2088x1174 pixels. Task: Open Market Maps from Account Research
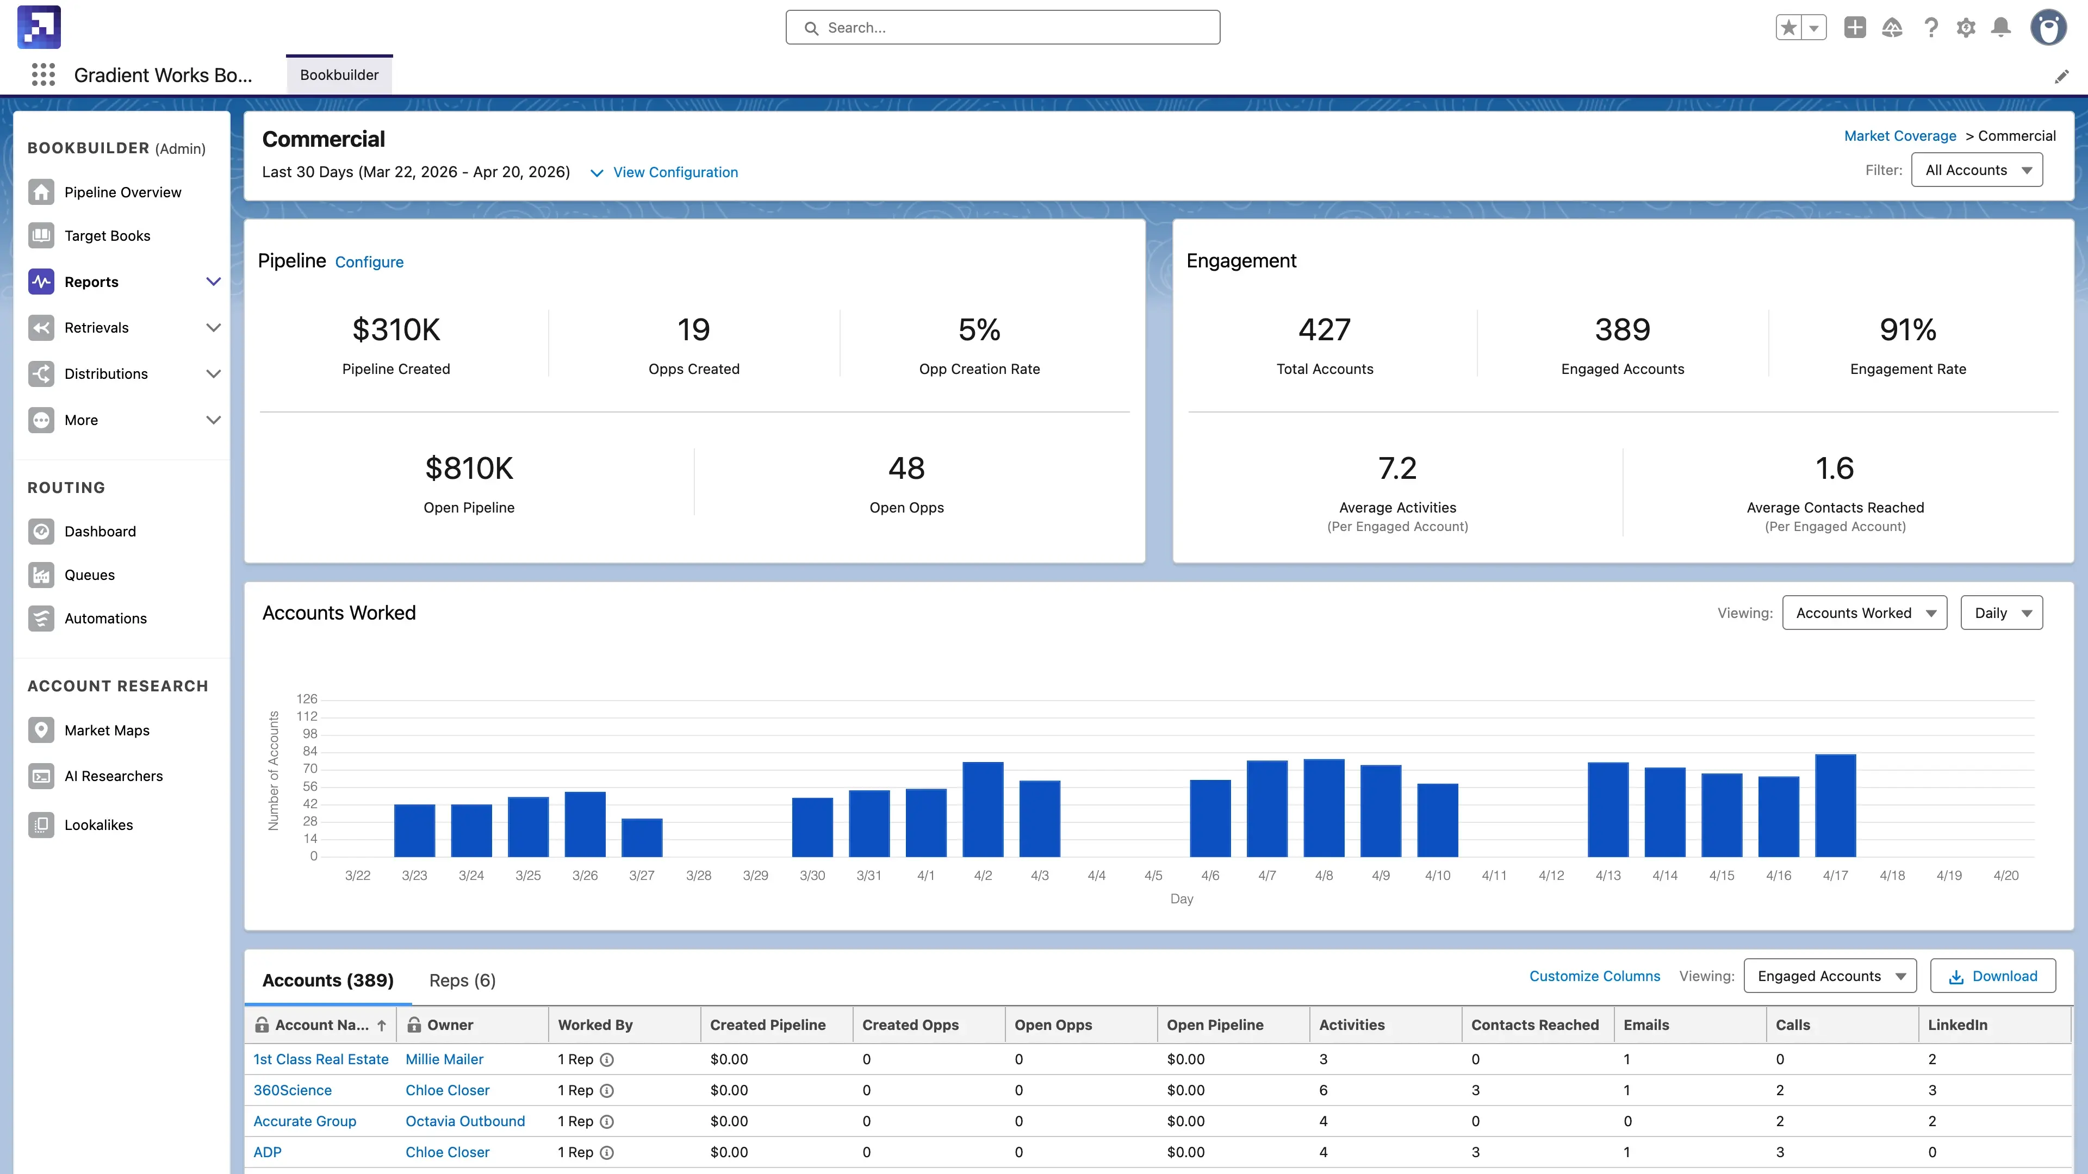106,730
